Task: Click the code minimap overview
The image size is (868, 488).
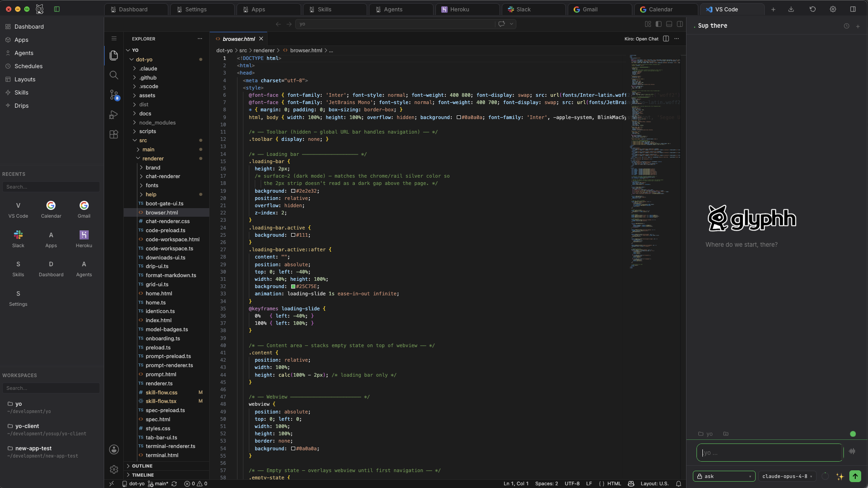Action: [655, 161]
